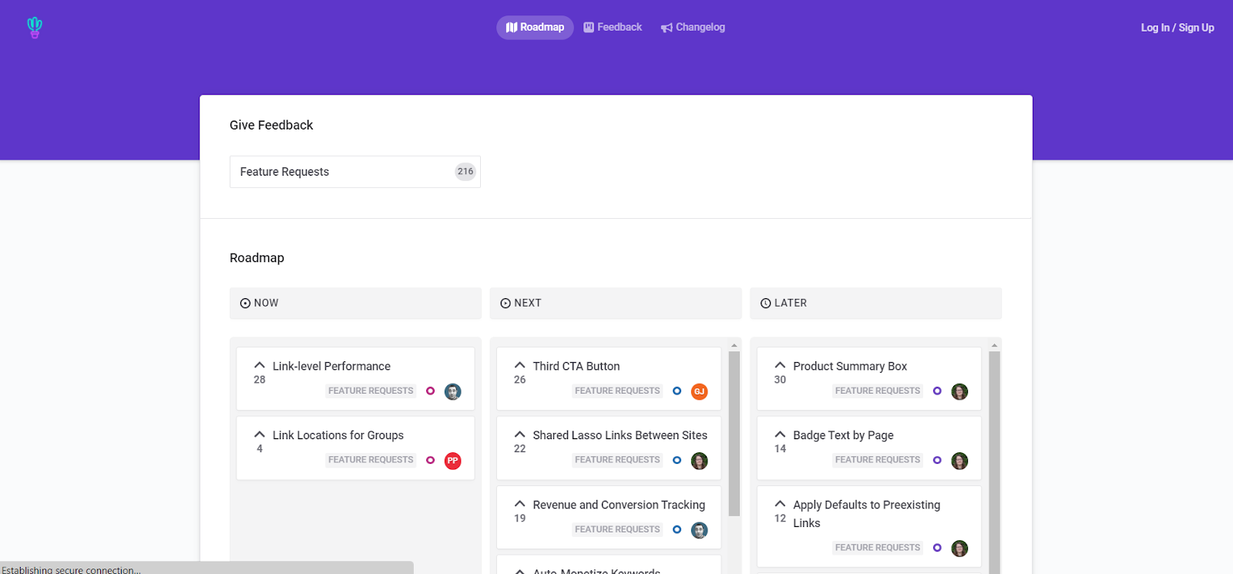Upvote Revenue and Conversion Tracking
Viewport: 1233px width, 574px height.
pos(520,504)
